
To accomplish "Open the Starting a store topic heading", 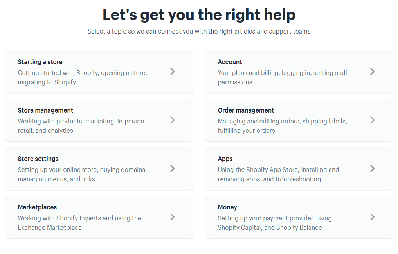I will click(x=40, y=62).
